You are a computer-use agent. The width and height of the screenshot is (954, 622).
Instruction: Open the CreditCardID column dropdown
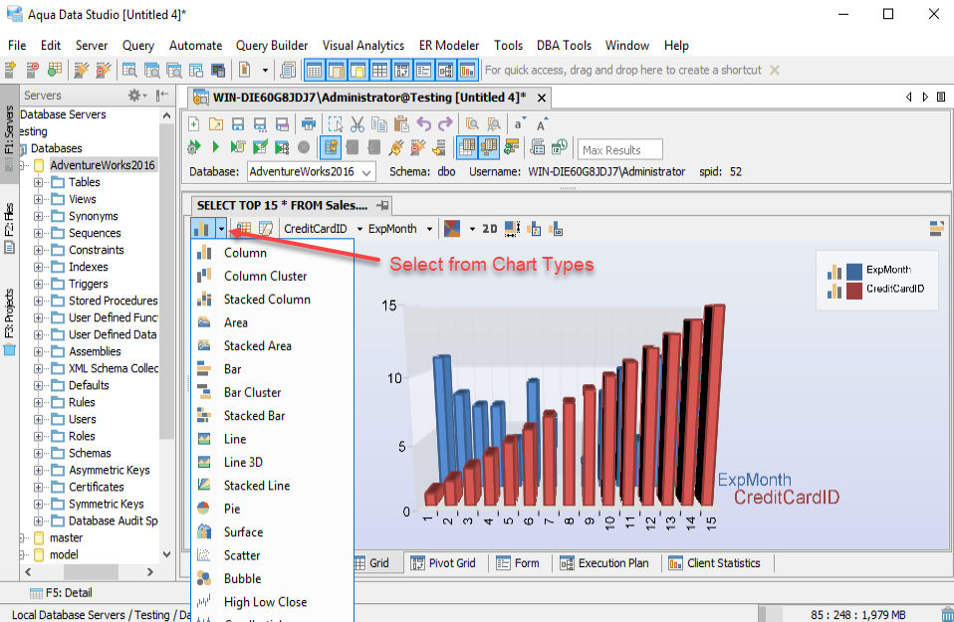tap(359, 229)
